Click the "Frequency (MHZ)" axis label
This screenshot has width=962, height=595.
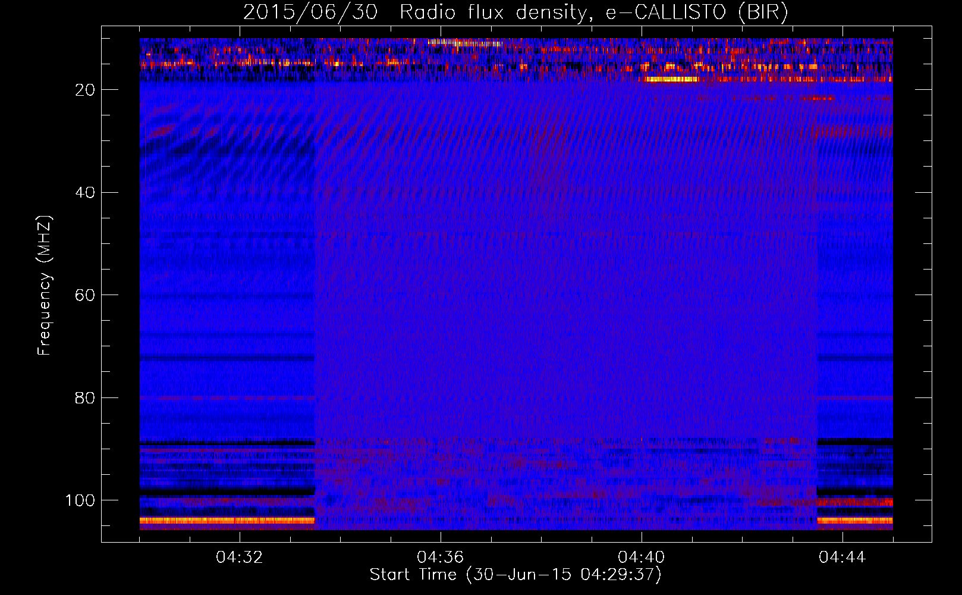point(45,286)
